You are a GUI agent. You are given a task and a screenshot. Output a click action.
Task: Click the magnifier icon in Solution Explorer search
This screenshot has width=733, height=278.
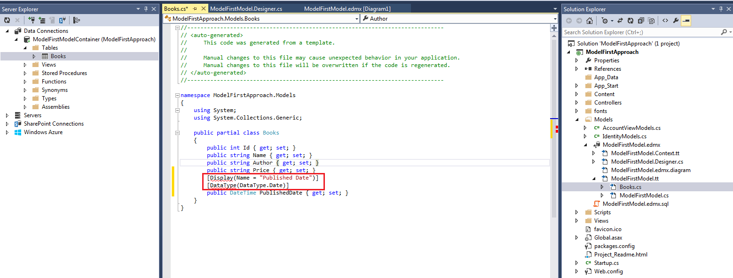[724, 32]
